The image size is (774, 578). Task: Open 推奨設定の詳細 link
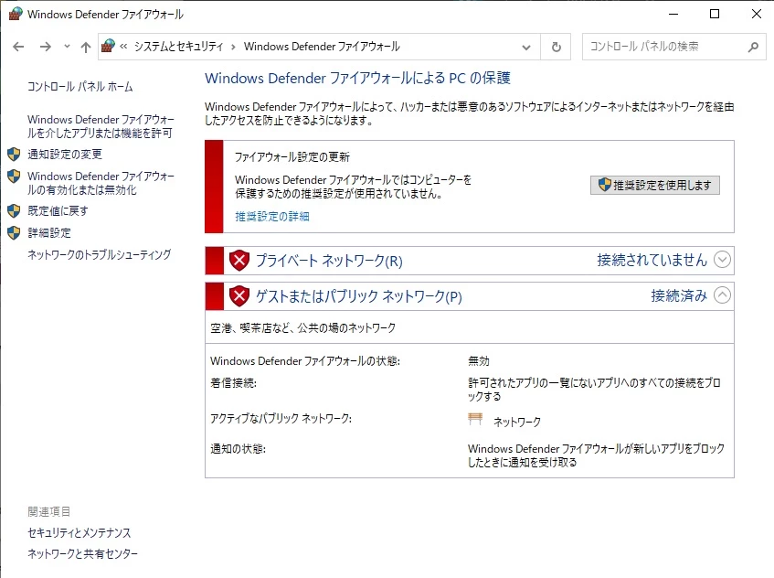[x=272, y=217]
